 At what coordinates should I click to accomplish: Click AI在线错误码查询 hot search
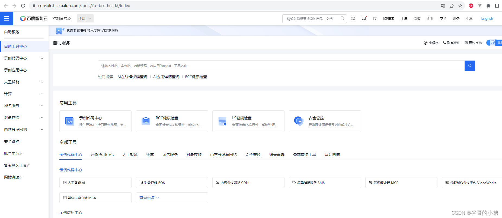click(x=132, y=77)
